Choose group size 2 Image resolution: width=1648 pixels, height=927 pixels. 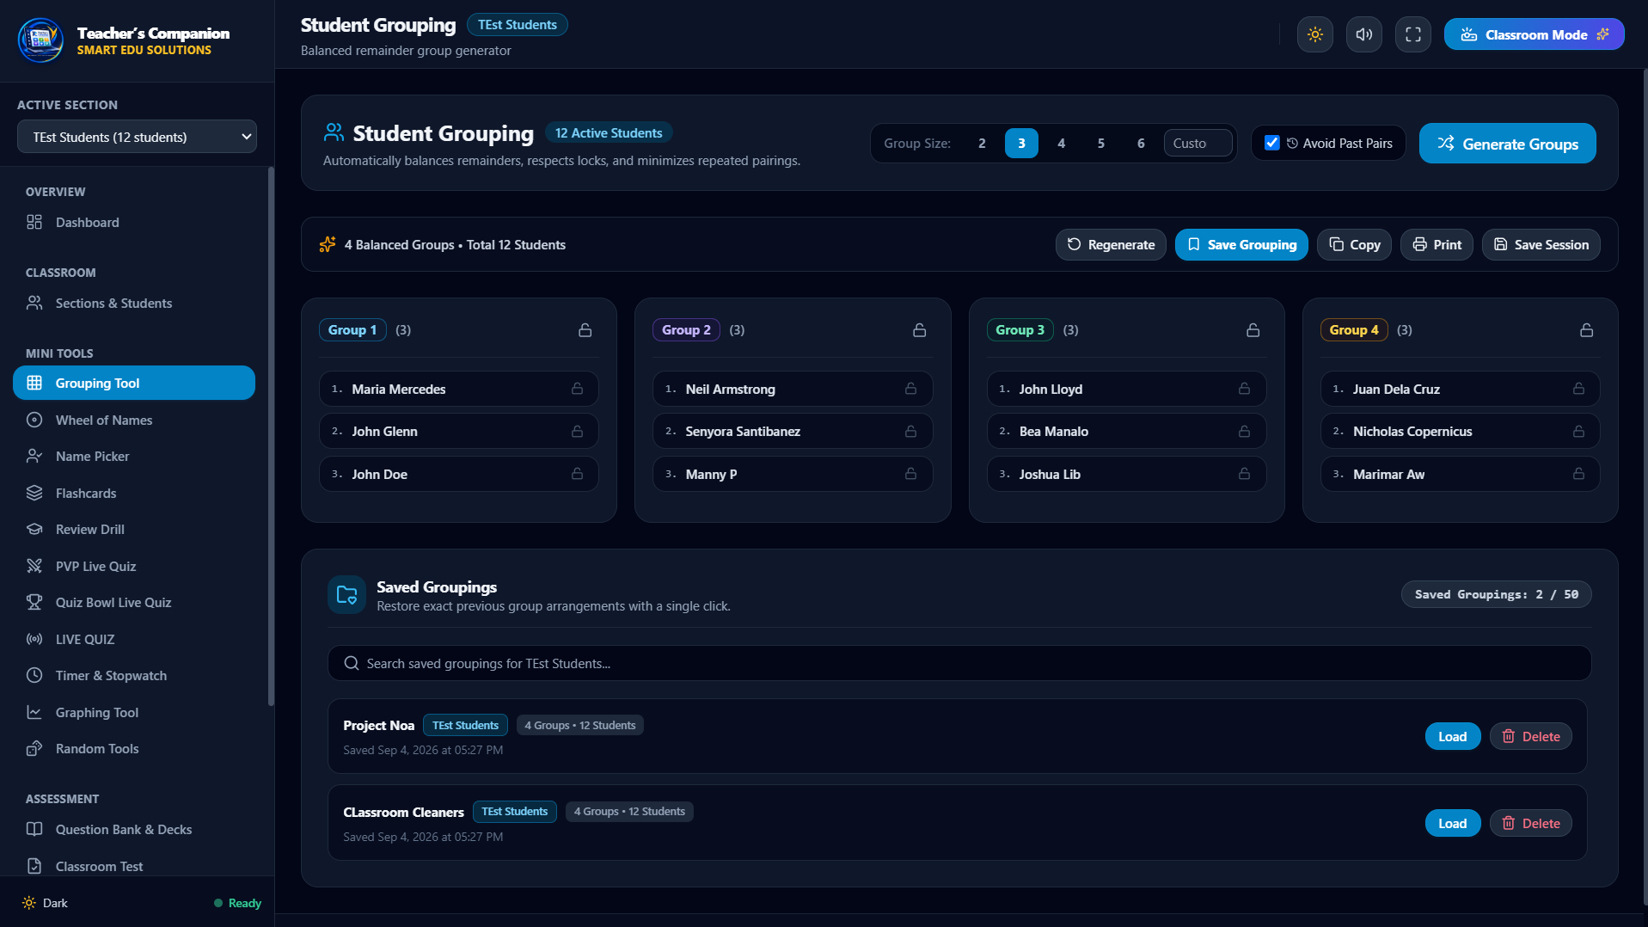(x=982, y=143)
